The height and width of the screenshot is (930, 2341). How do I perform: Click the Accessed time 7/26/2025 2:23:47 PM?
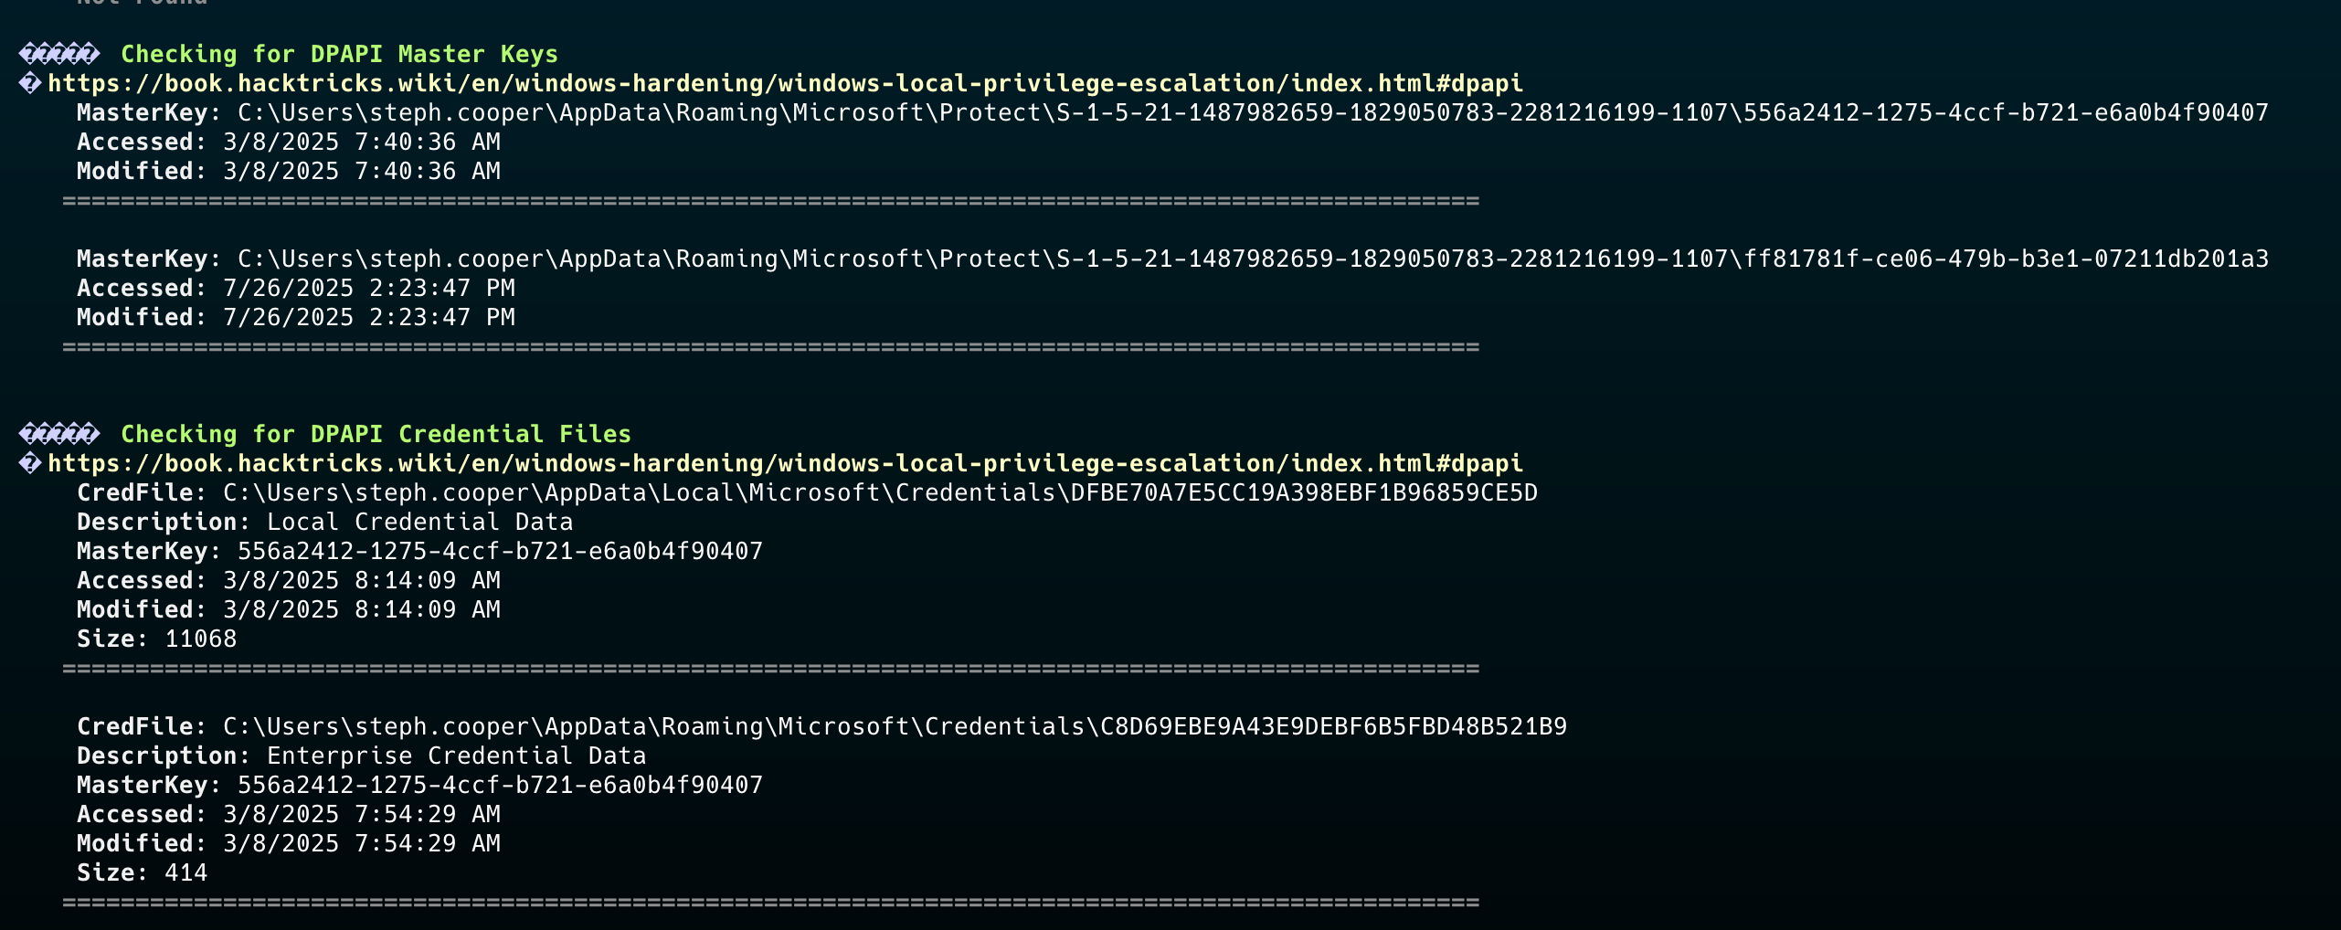pyautogui.click(x=368, y=289)
